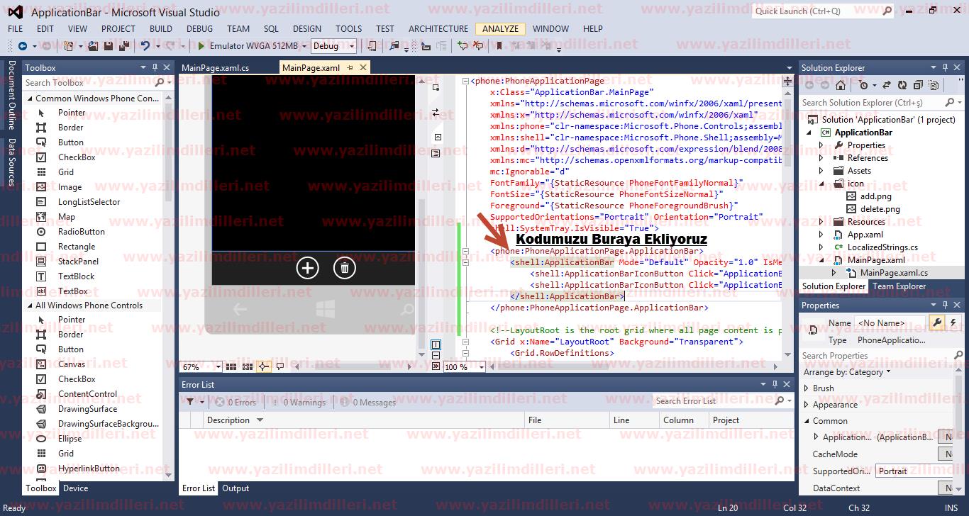
Task: Open the Arrange by: Category dropdown
Action: (847, 372)
